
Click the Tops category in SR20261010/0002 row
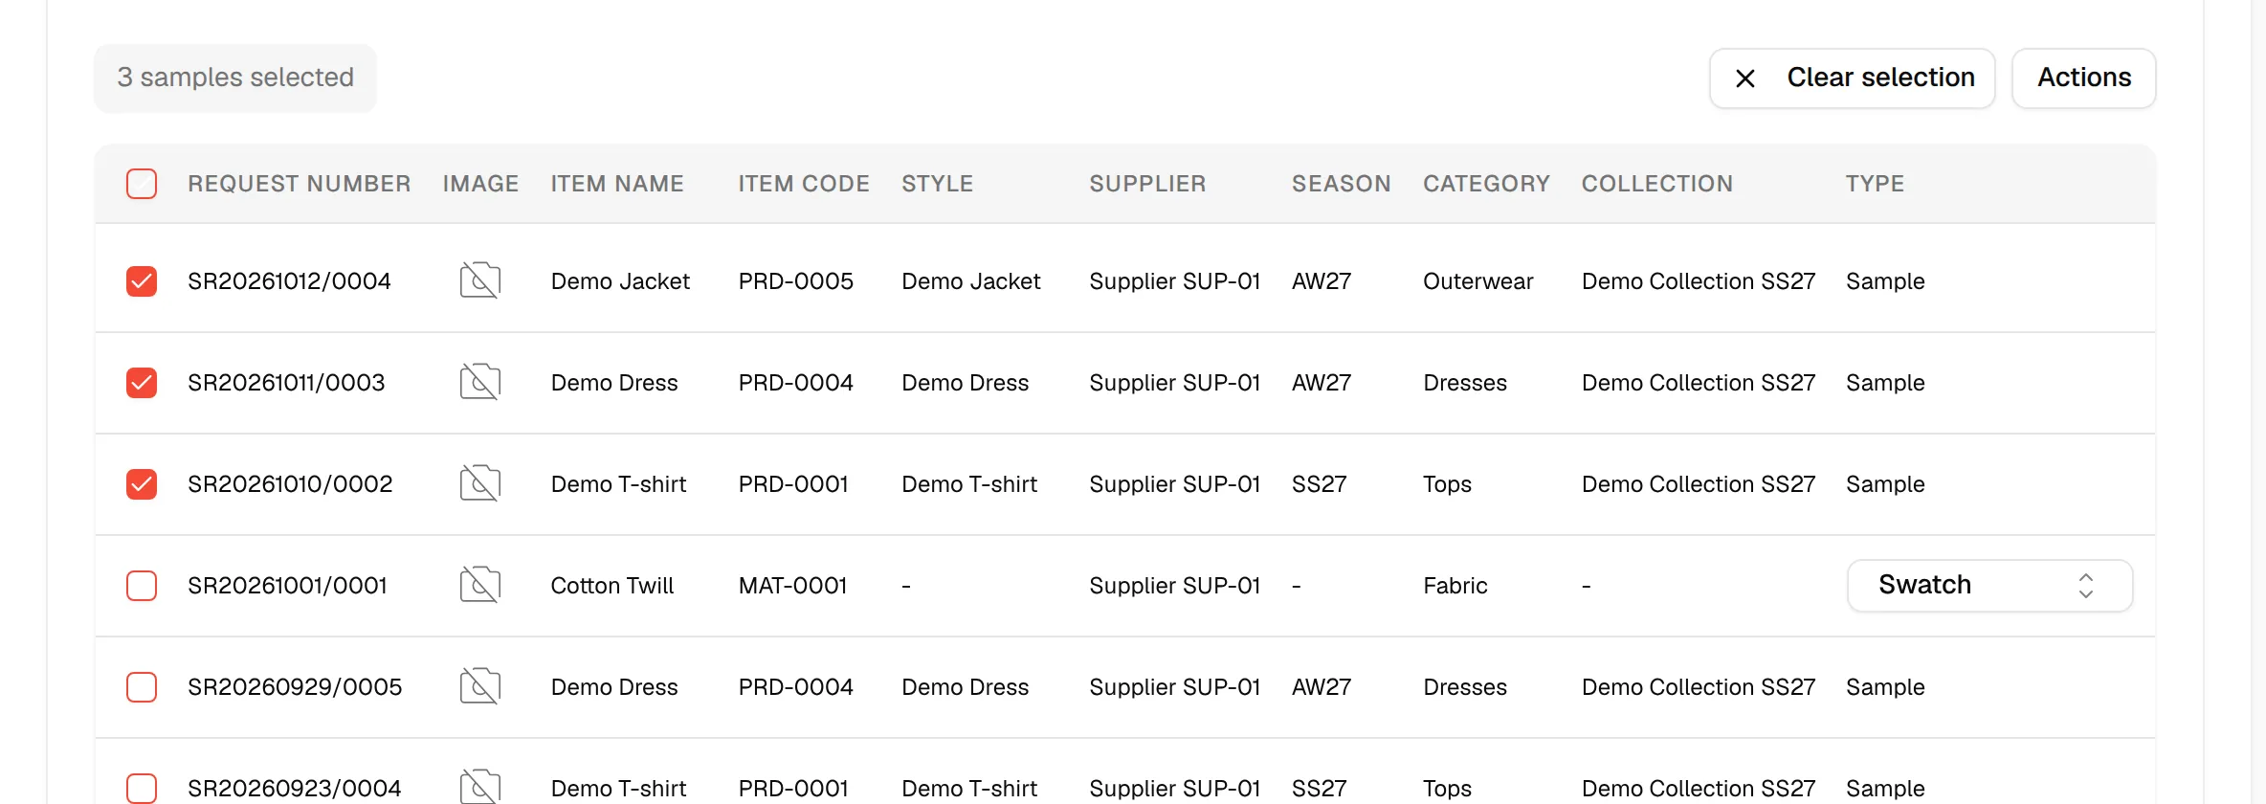coord(1447,484)
